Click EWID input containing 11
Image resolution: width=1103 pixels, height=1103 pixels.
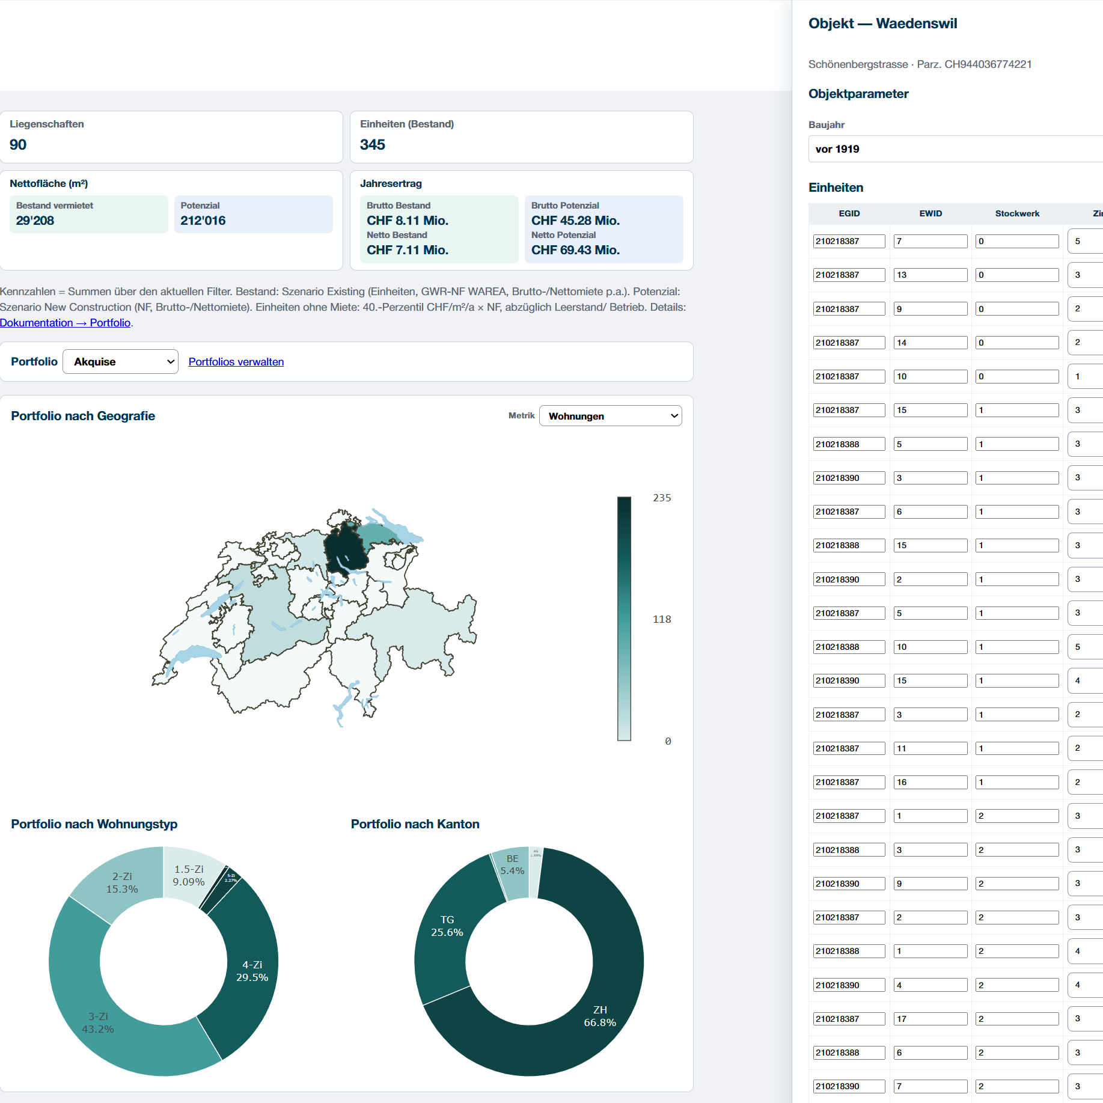930,748
